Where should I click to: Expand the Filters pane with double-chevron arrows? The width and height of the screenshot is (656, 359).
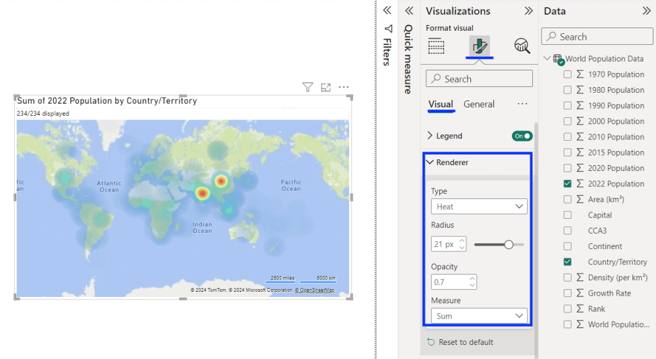[388, 10]
